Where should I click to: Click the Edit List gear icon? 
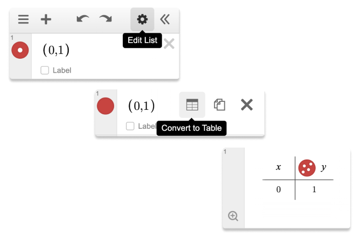142,19
